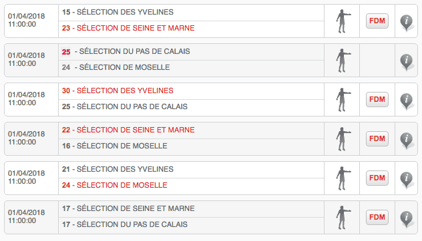Open FDM sheet for Moselle 24 winning match

377,178
